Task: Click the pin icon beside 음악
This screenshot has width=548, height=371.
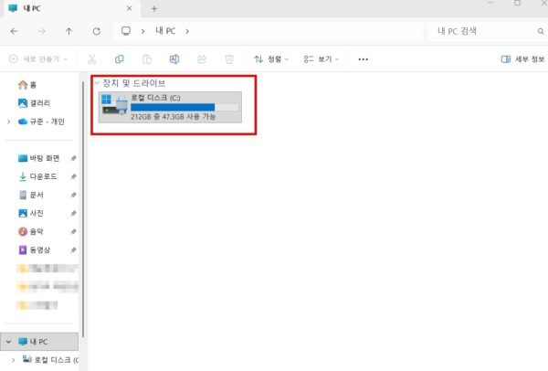Action: click(73, 231)
